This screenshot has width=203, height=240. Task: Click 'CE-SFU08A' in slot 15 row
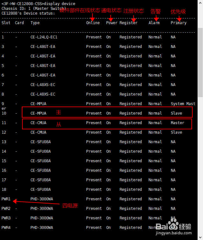[x=41, y=161]
